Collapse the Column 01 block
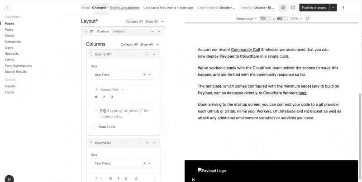This screenshot has width=362, height=182. click(154, 54)
